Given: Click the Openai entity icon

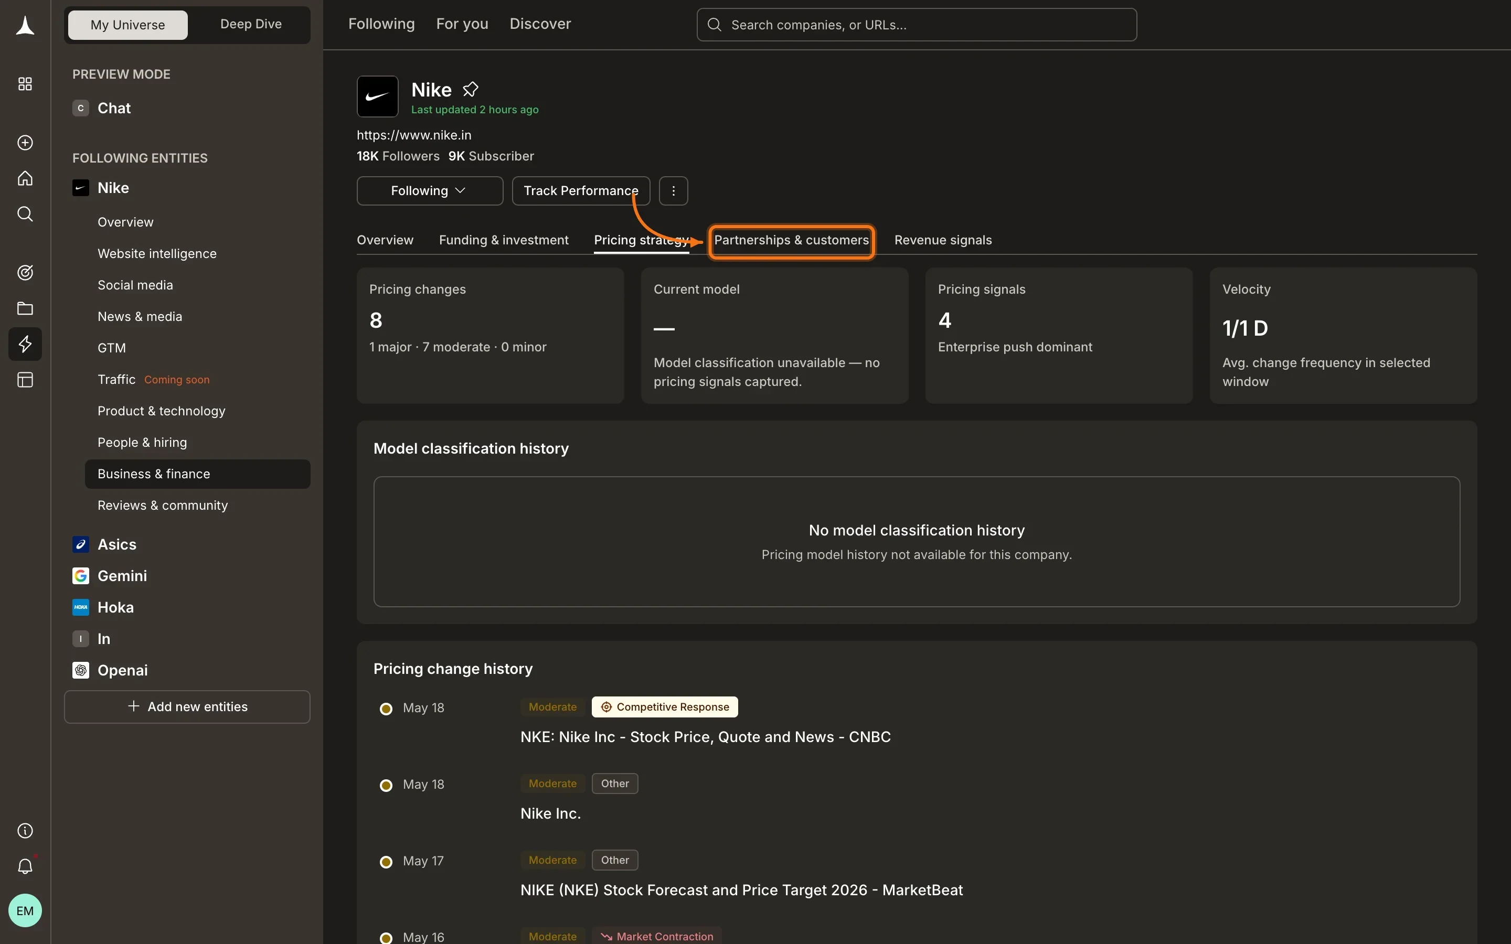Looking at the screenshot, I should click(81, 670).
